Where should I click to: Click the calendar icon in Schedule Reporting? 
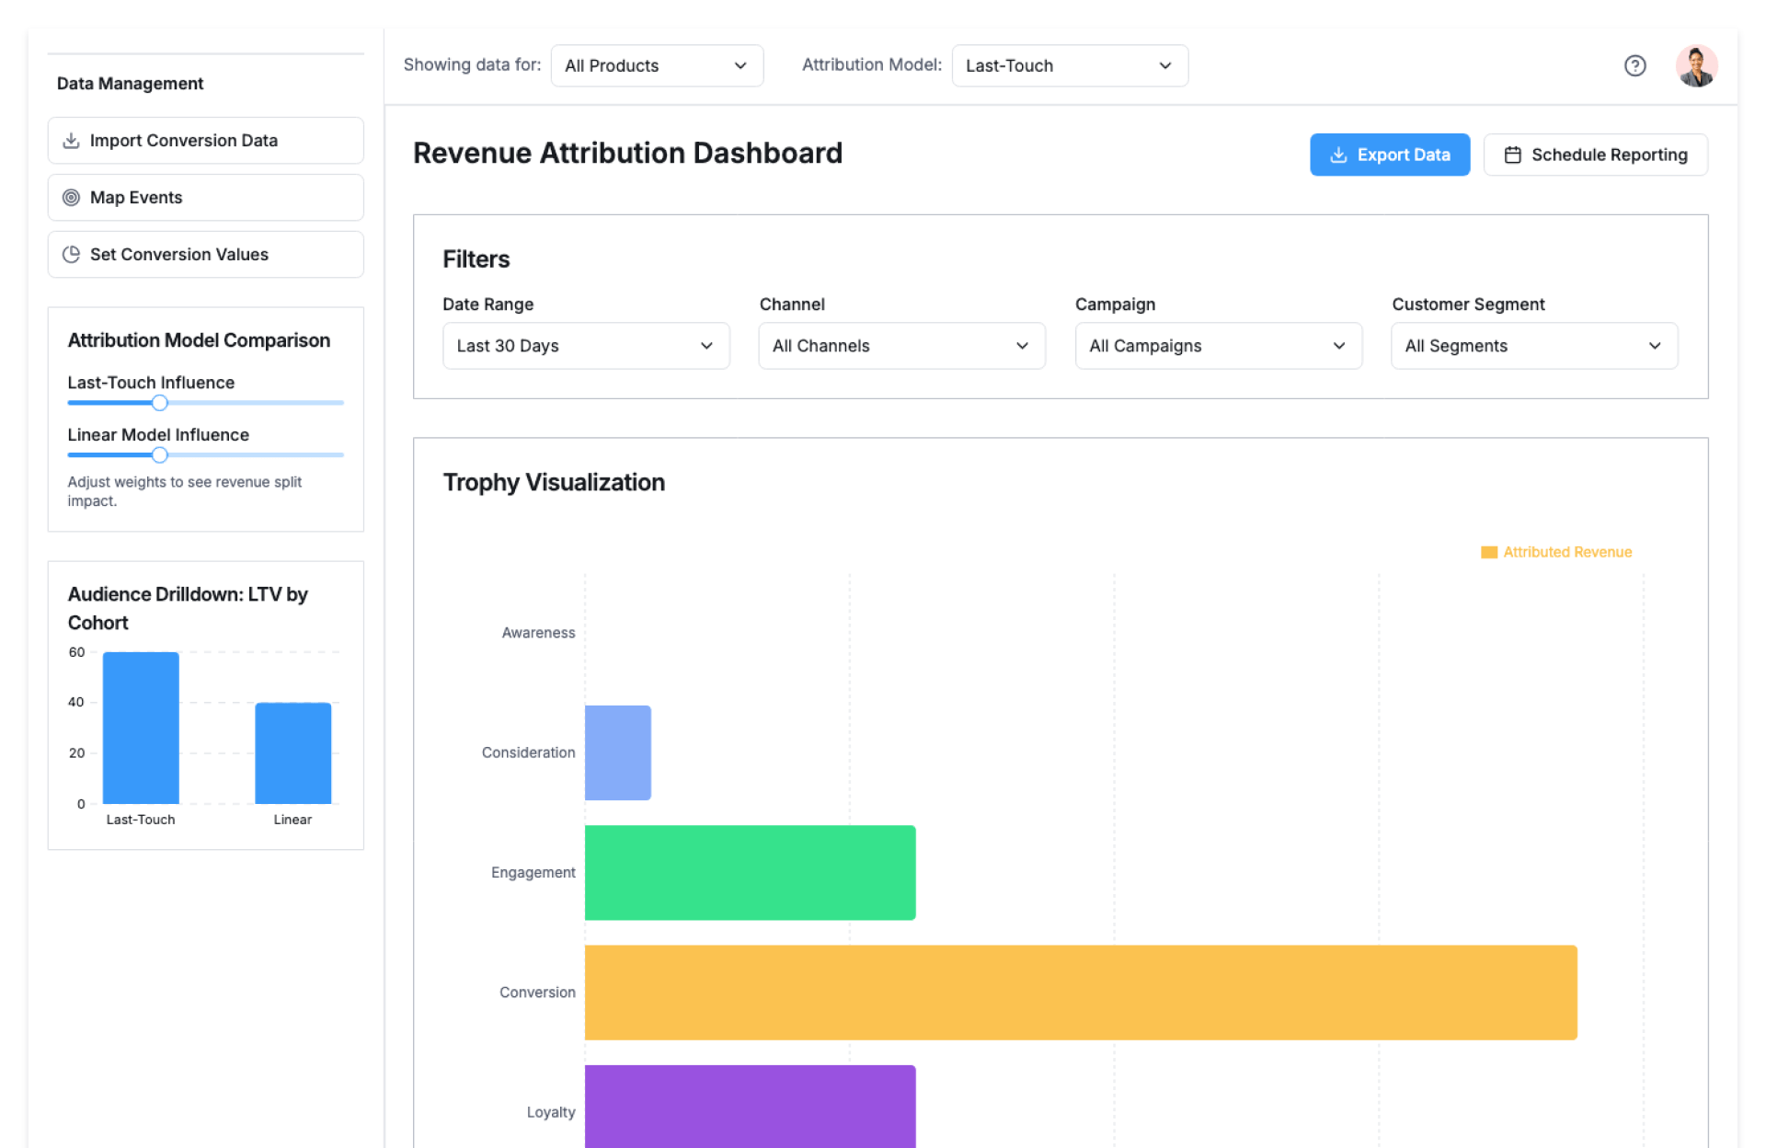(1512, 155)
